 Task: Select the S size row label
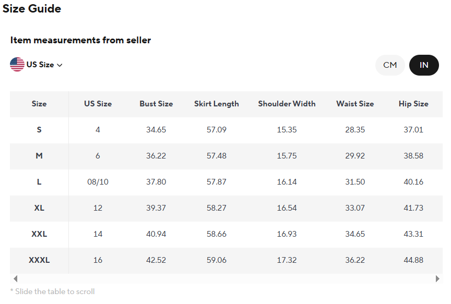pyautogui.click(x=39, y=130)
